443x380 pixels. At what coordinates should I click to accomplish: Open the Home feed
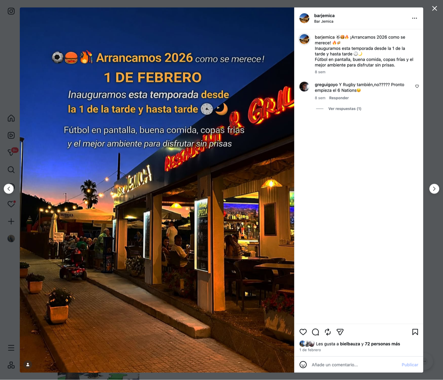click(11, 118)
